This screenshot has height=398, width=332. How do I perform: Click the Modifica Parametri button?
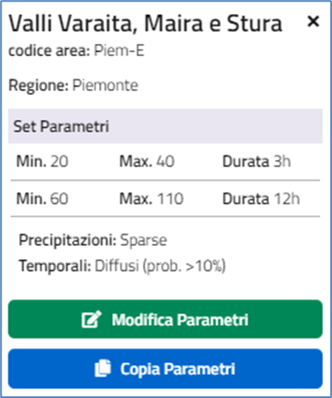click(x=165, y=320)
